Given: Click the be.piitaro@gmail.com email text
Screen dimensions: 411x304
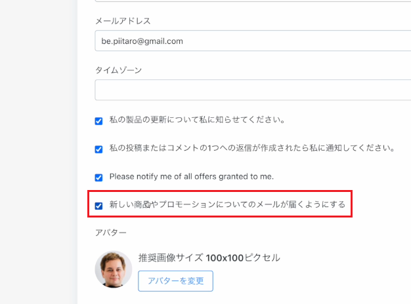Looking at the screenshot, I should [142, 41].
